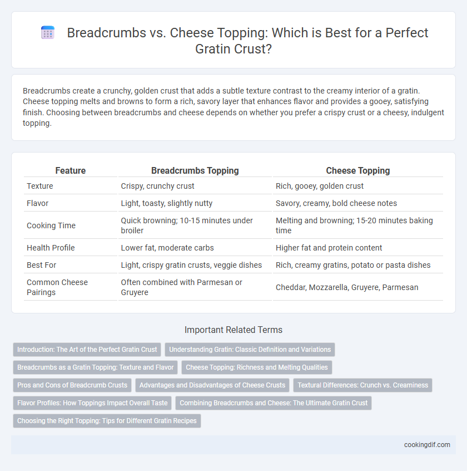
Task: Open 'Pros and Cons of Breadcrumb Crusts' tag
Action: pyautogui.click(x=72, y=385)
